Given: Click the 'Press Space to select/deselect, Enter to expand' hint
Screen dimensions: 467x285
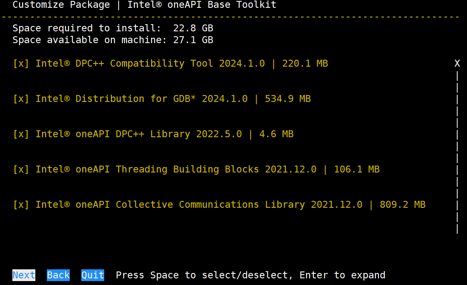Looking at the screenshot, I should coord(251,275).
